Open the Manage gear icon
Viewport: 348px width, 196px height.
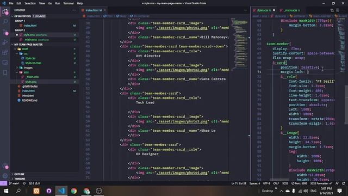[5, 176]
